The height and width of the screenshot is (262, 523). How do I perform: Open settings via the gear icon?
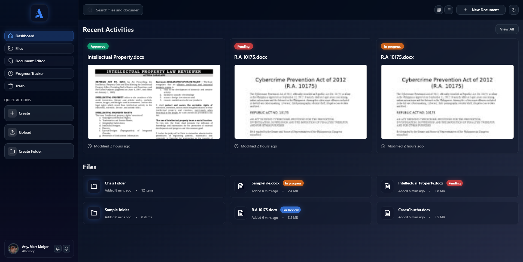66,248
